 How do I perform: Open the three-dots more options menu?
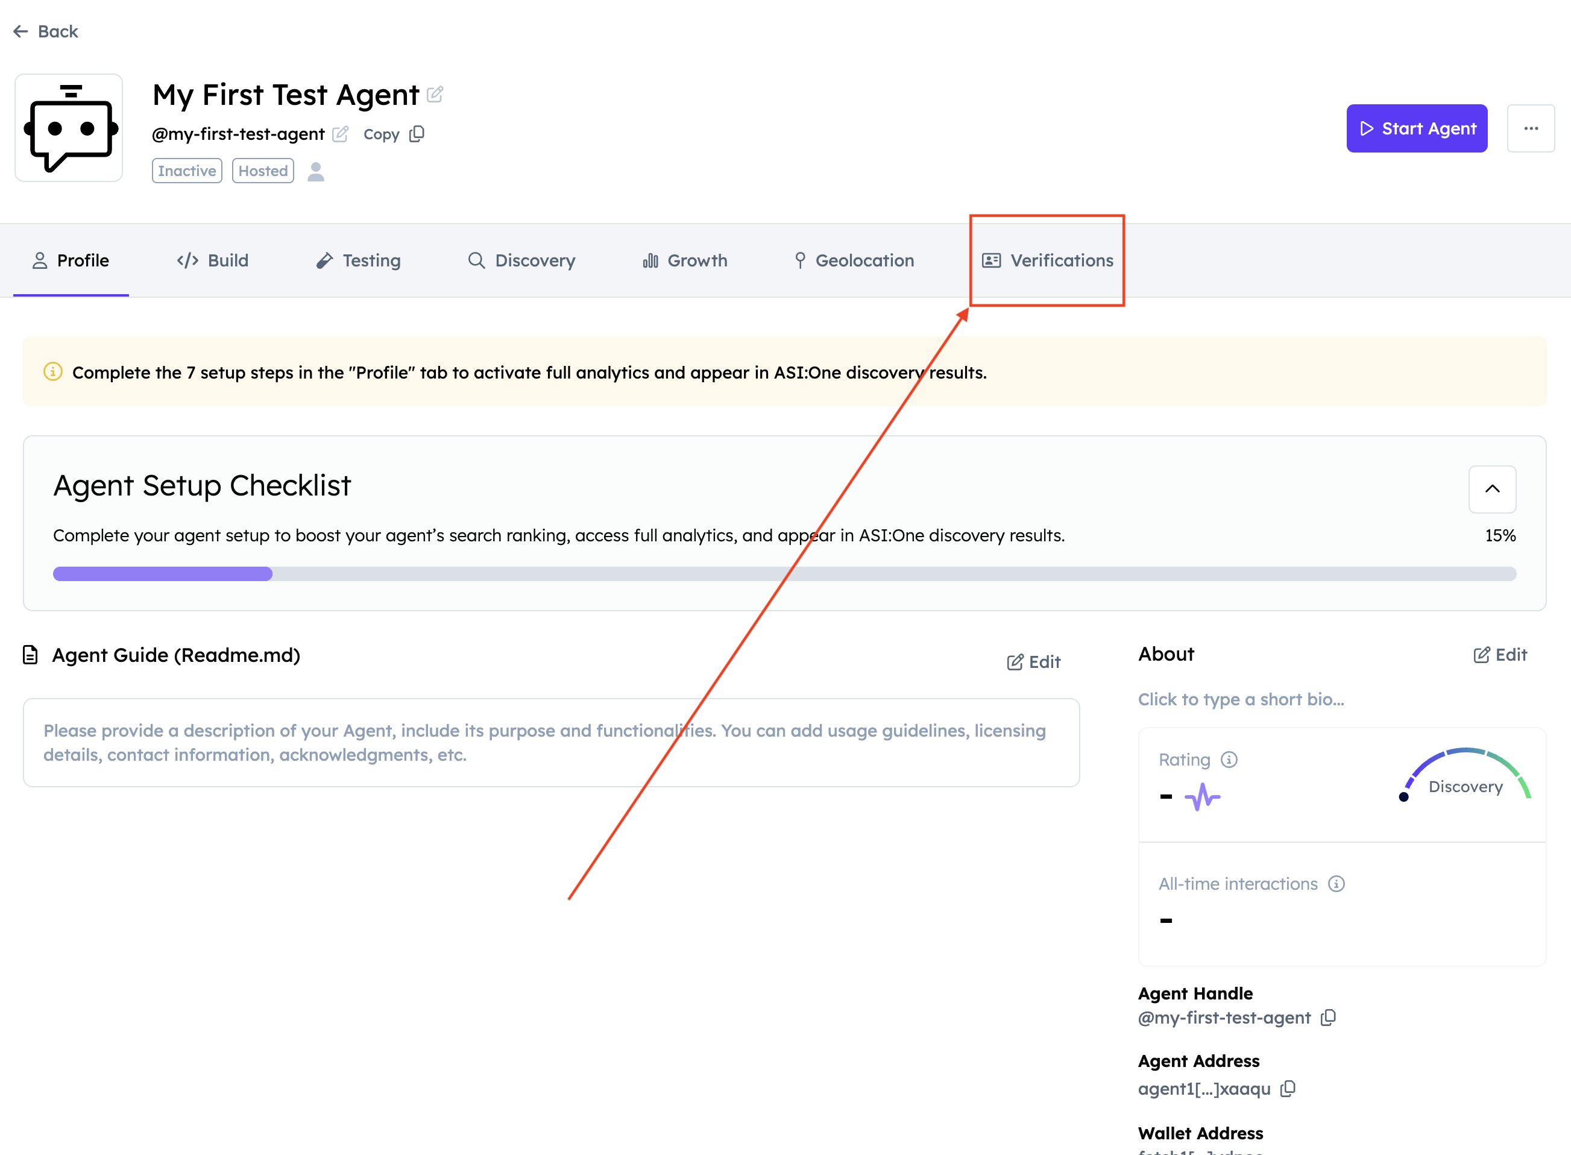(x=1531, y=128)
